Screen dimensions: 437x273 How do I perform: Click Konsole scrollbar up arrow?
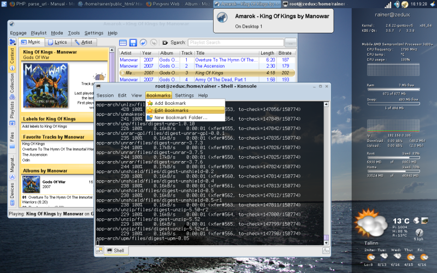pyautogui.click(x=326, y=104)
